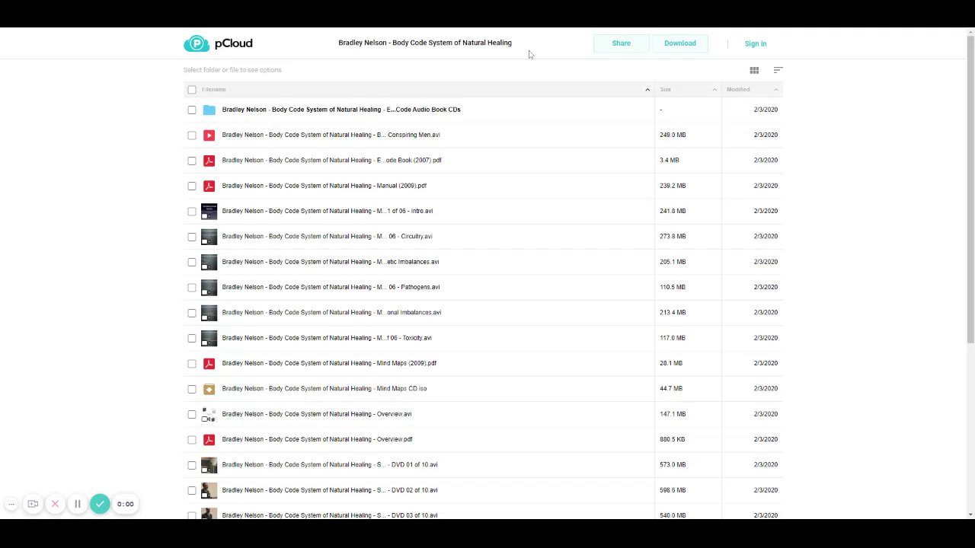This screenshot has width=975, height=548.
Task: Tick the Circuitry.avi row checkbox
Action: (192, 237)
